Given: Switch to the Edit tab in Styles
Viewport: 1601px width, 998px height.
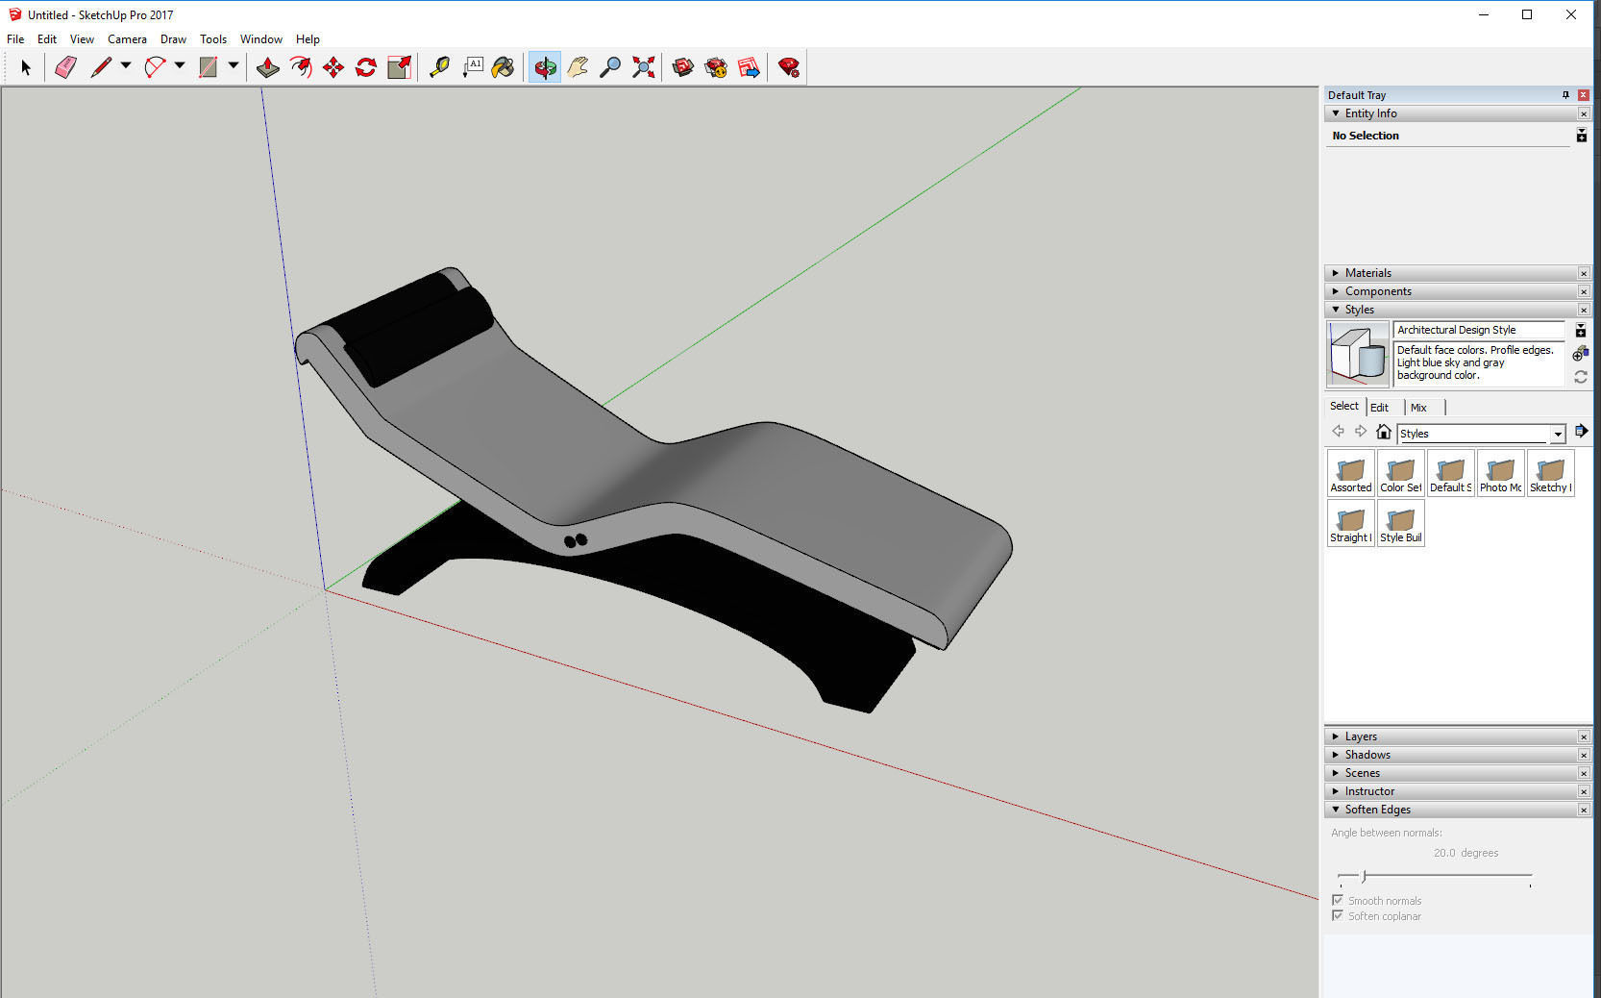Looking at the screenshot, I should (1379, 408).
